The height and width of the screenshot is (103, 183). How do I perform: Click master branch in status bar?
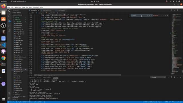[11, 102]
